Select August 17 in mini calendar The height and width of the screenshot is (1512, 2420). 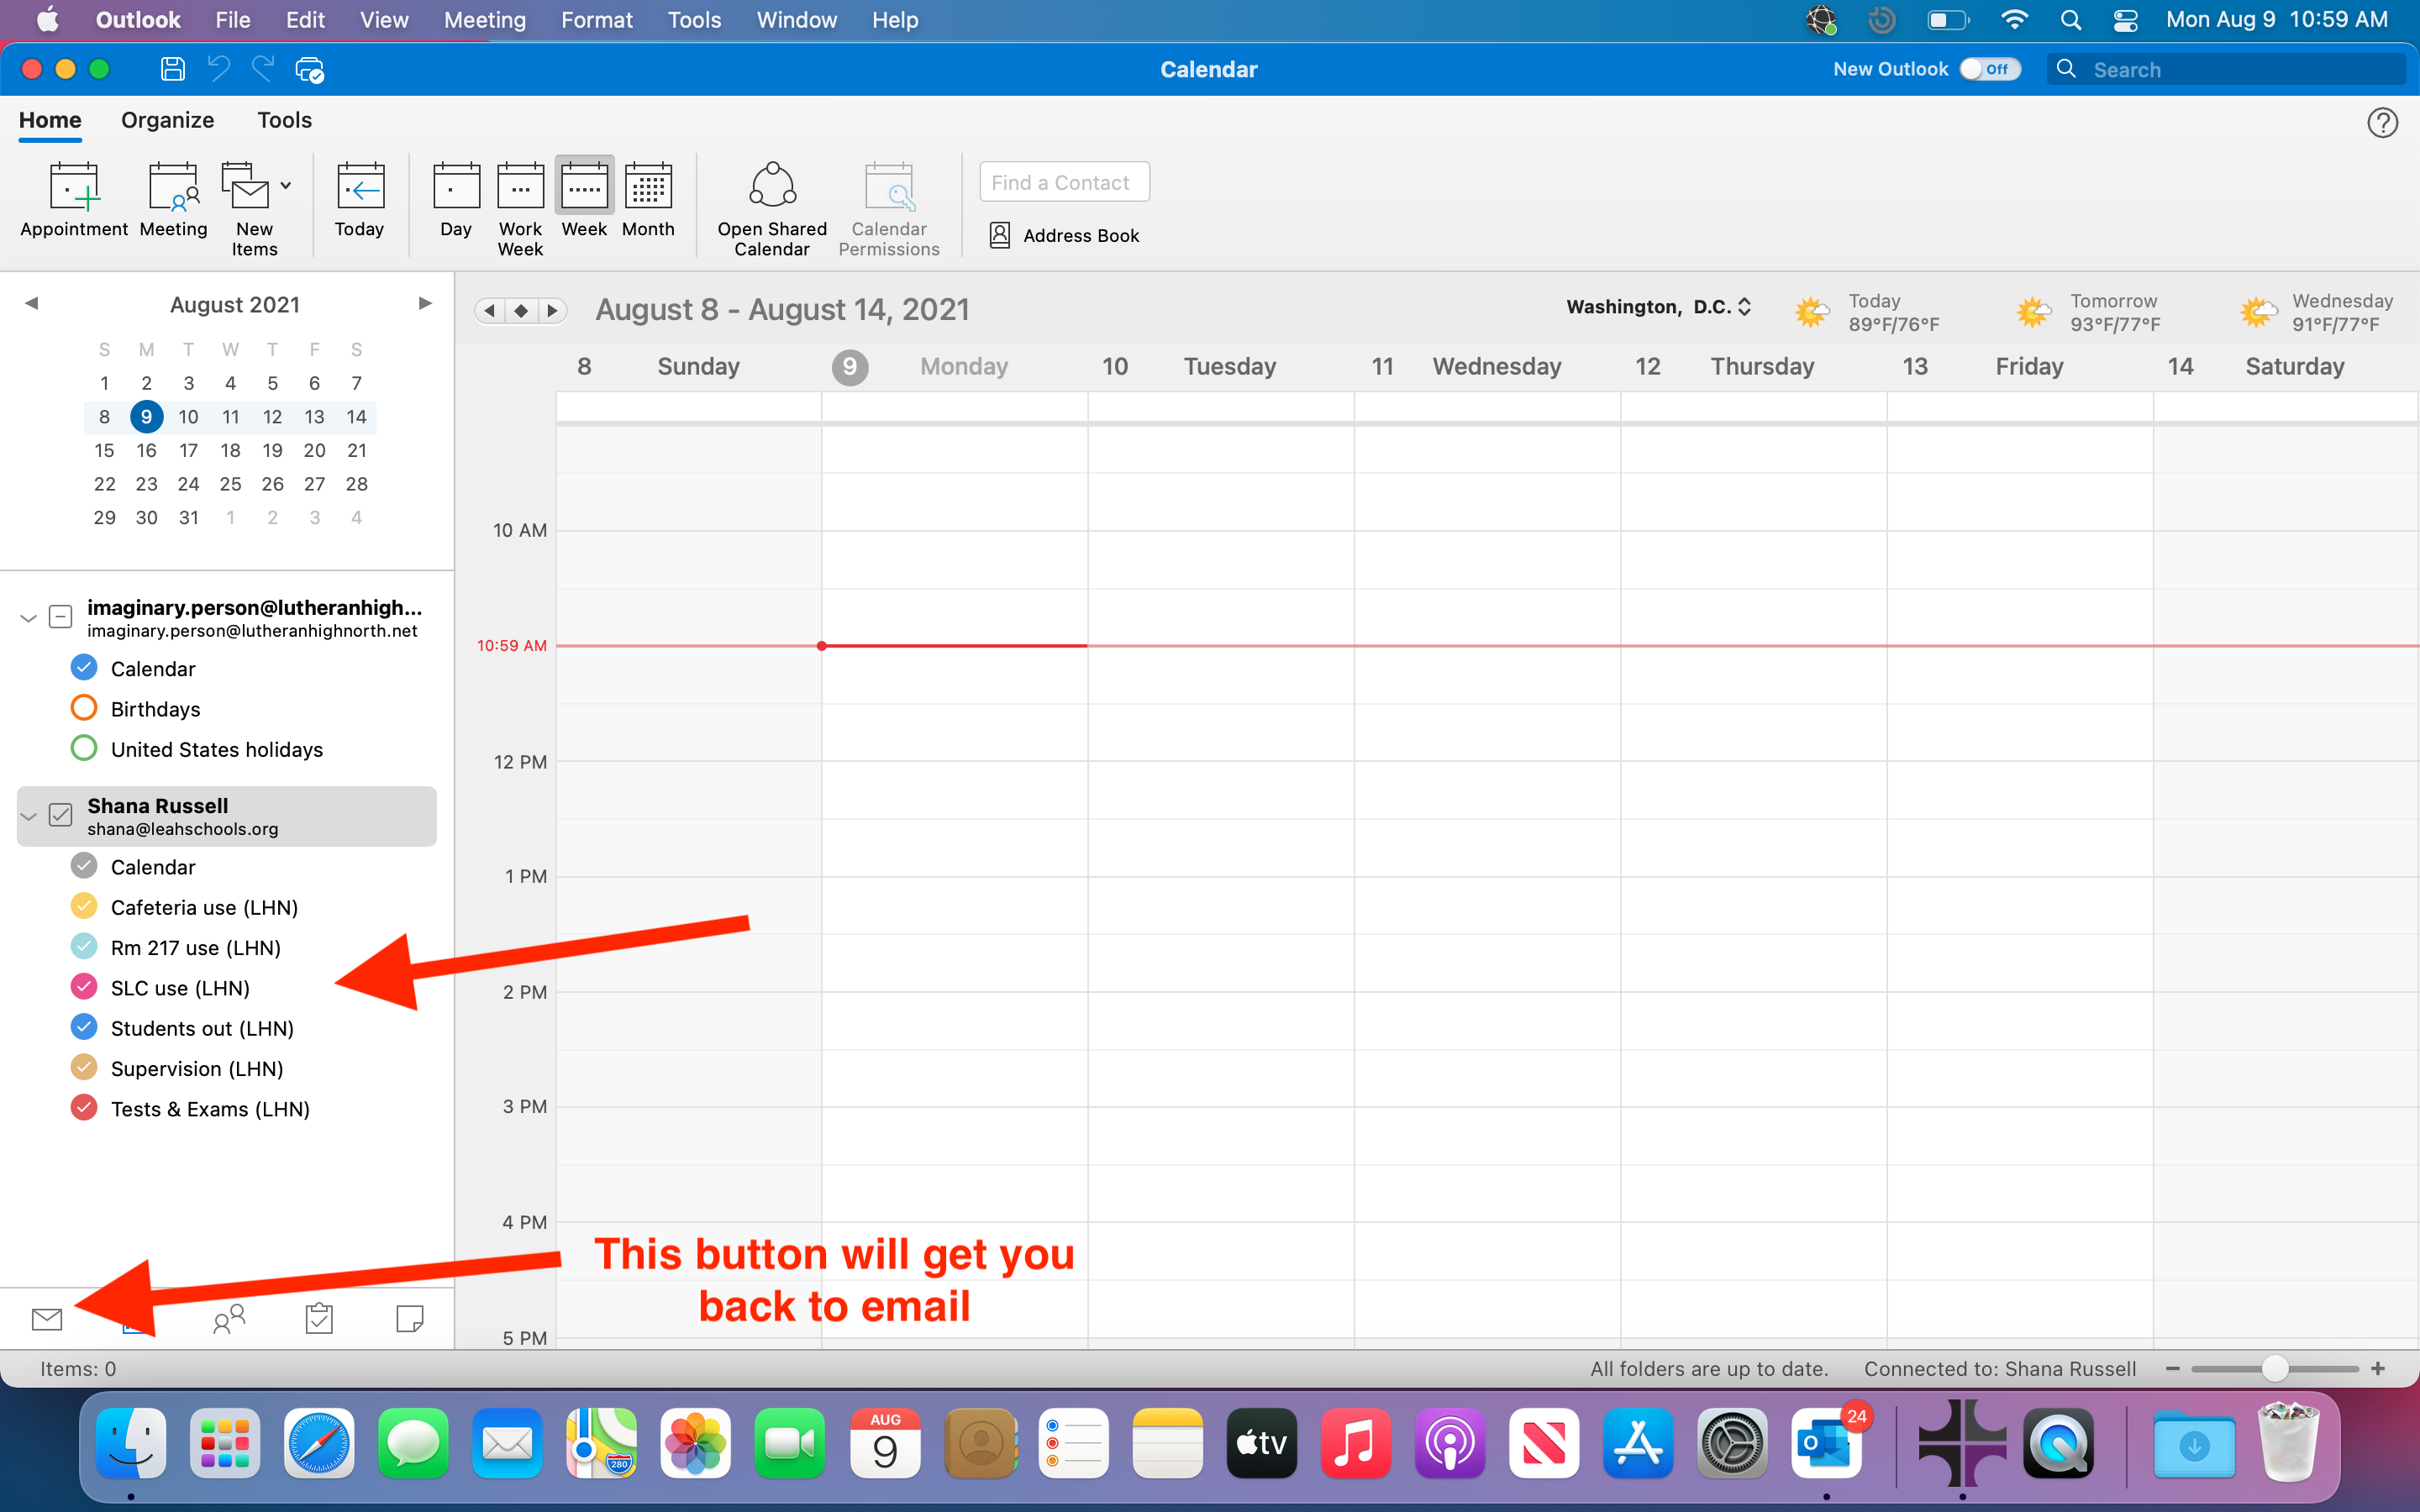click(x=188, y=450)
